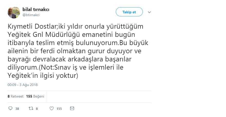Screen dimensions: 226x117
Task: Click the reply count 38
Action: point(17,109)
